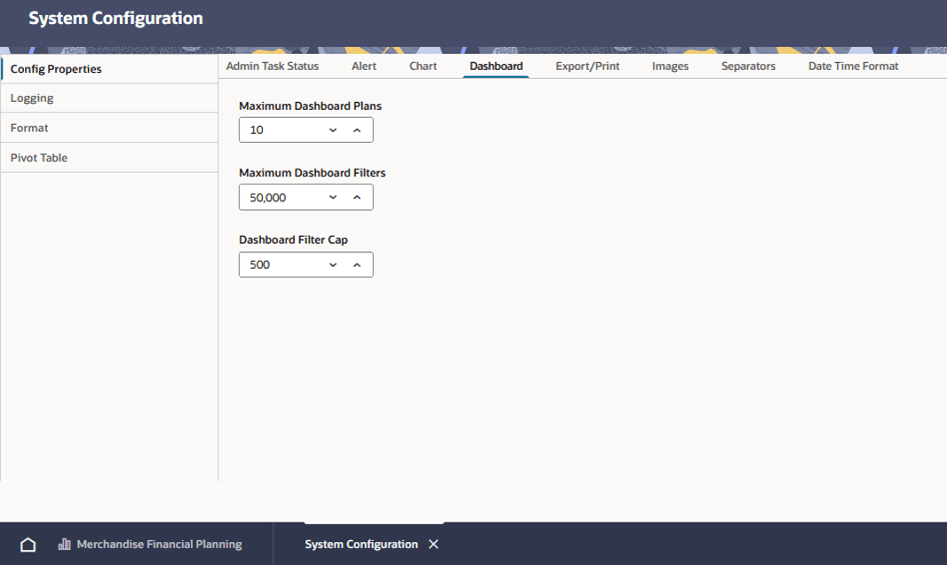The width and height of the screenshot is (947, 565).
Task: Decrease Maximum Dashboard Filters value
Action: (333, 198)
